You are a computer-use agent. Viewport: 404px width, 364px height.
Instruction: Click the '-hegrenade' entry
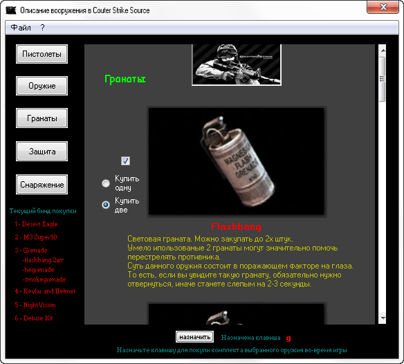click(x=38, y=270)
